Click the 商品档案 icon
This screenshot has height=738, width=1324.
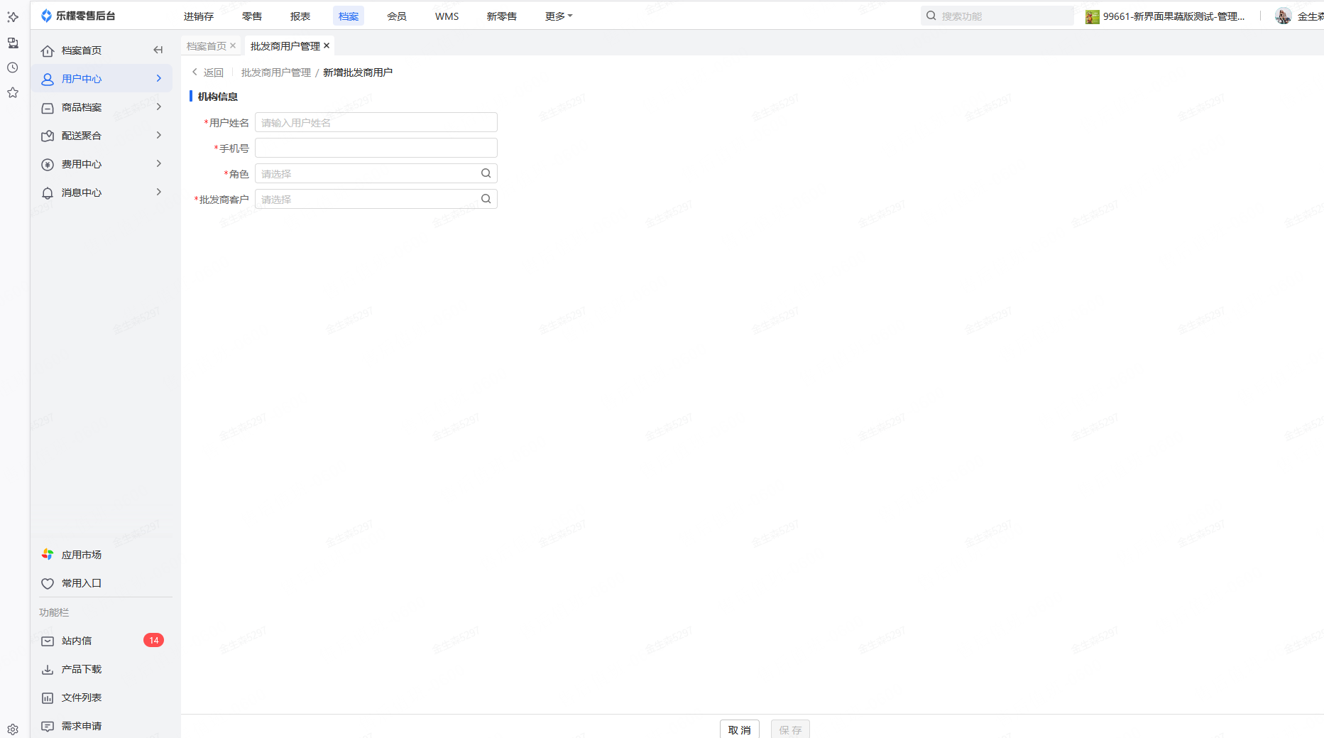48,107
